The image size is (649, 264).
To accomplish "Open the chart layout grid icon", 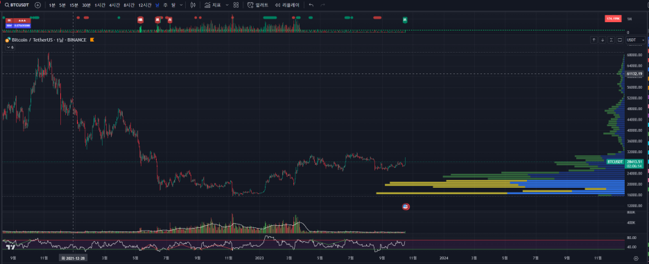I will [x=236, y=5].
